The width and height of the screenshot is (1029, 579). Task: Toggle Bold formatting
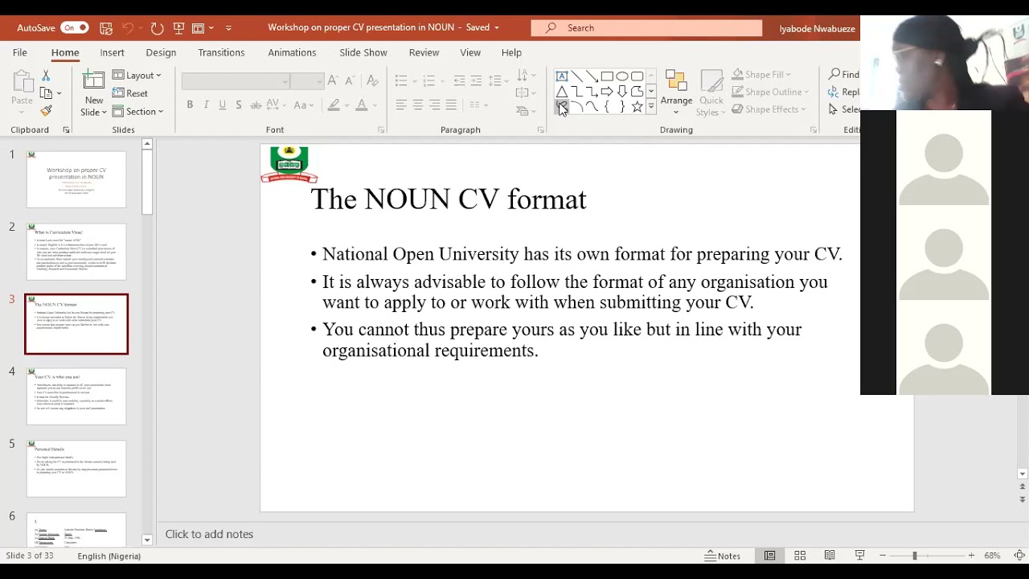click(190, 105)
